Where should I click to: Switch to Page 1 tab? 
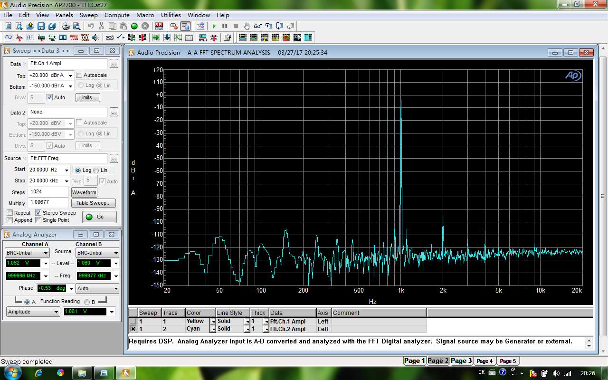click(414, 361)
